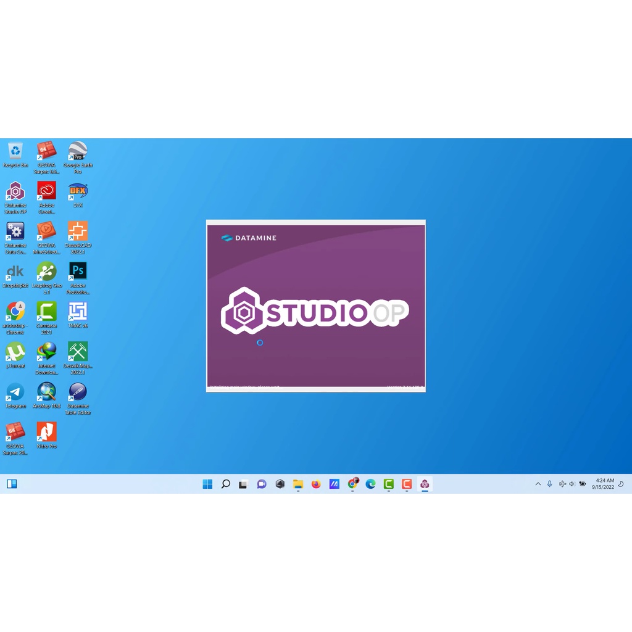Launch Leapfrog Geo 5.1

46,272
